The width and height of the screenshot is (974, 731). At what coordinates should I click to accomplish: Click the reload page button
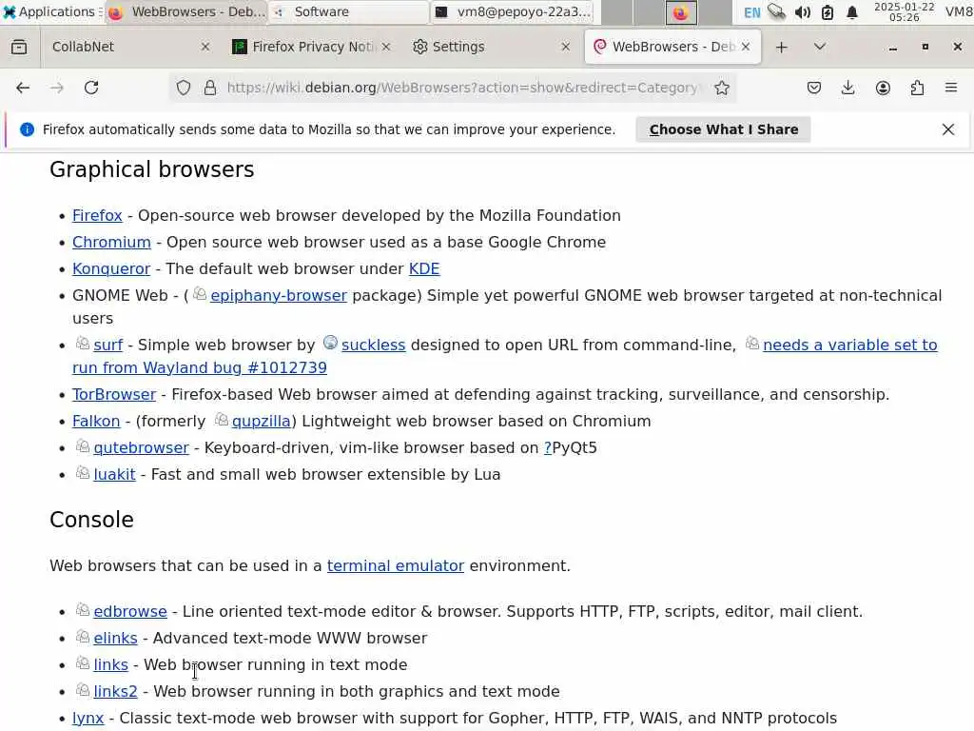click(91, 88)
